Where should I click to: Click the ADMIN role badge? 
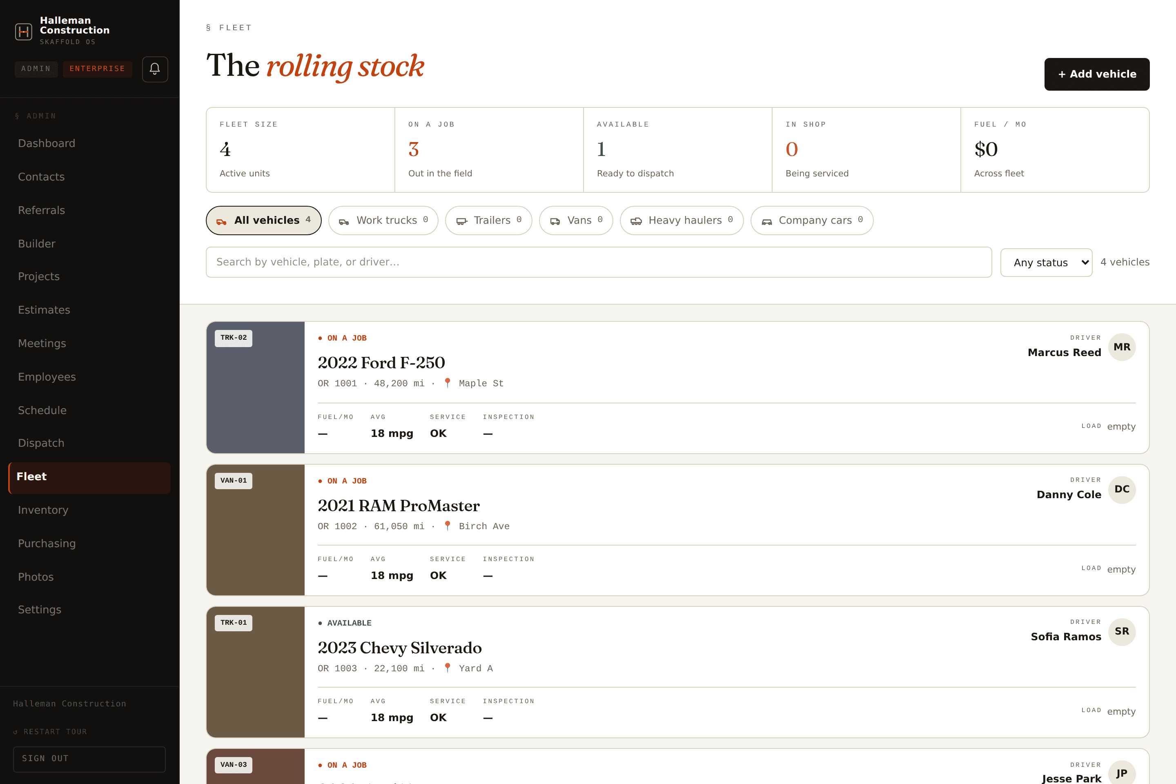(x=36, y=69)
